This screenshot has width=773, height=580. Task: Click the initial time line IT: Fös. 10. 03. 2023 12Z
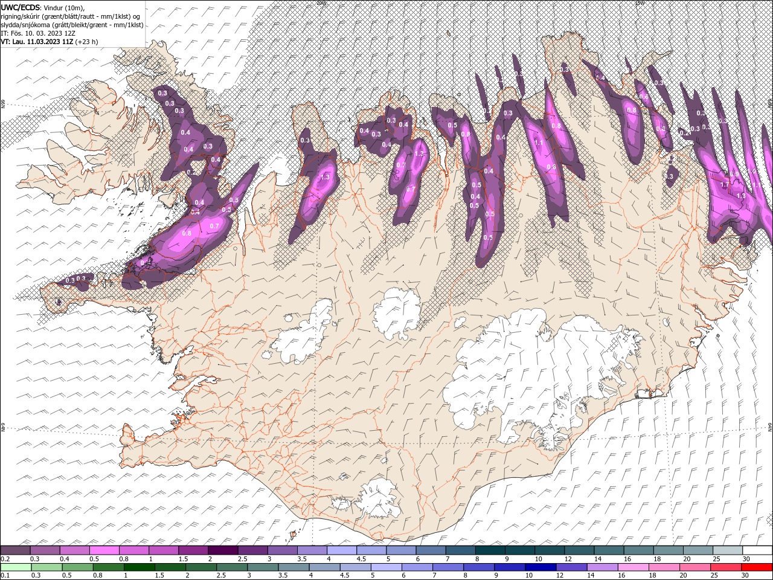pyautogui.click(x=39, y=33)
